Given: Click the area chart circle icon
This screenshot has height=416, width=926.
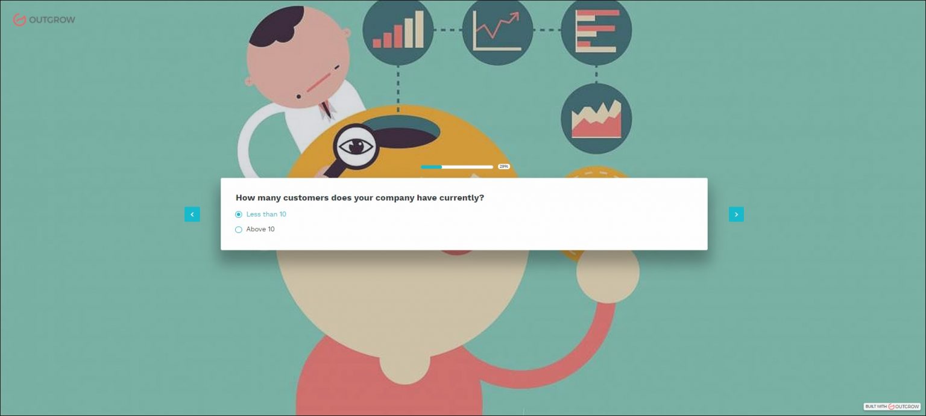Looking at the screenshot, I should pos(596,119).
